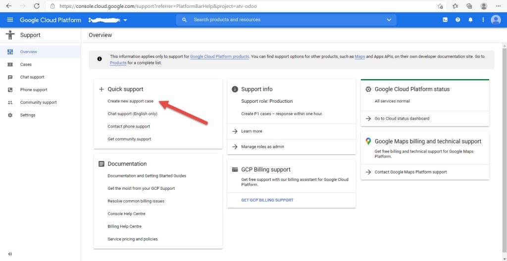Open Service pricing and policies
The width and height of the screenshot is (507, 261).
tap(133, 239)
